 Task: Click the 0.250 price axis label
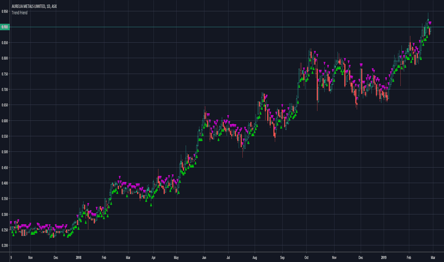pyautogui.click(x=5, y=230)
